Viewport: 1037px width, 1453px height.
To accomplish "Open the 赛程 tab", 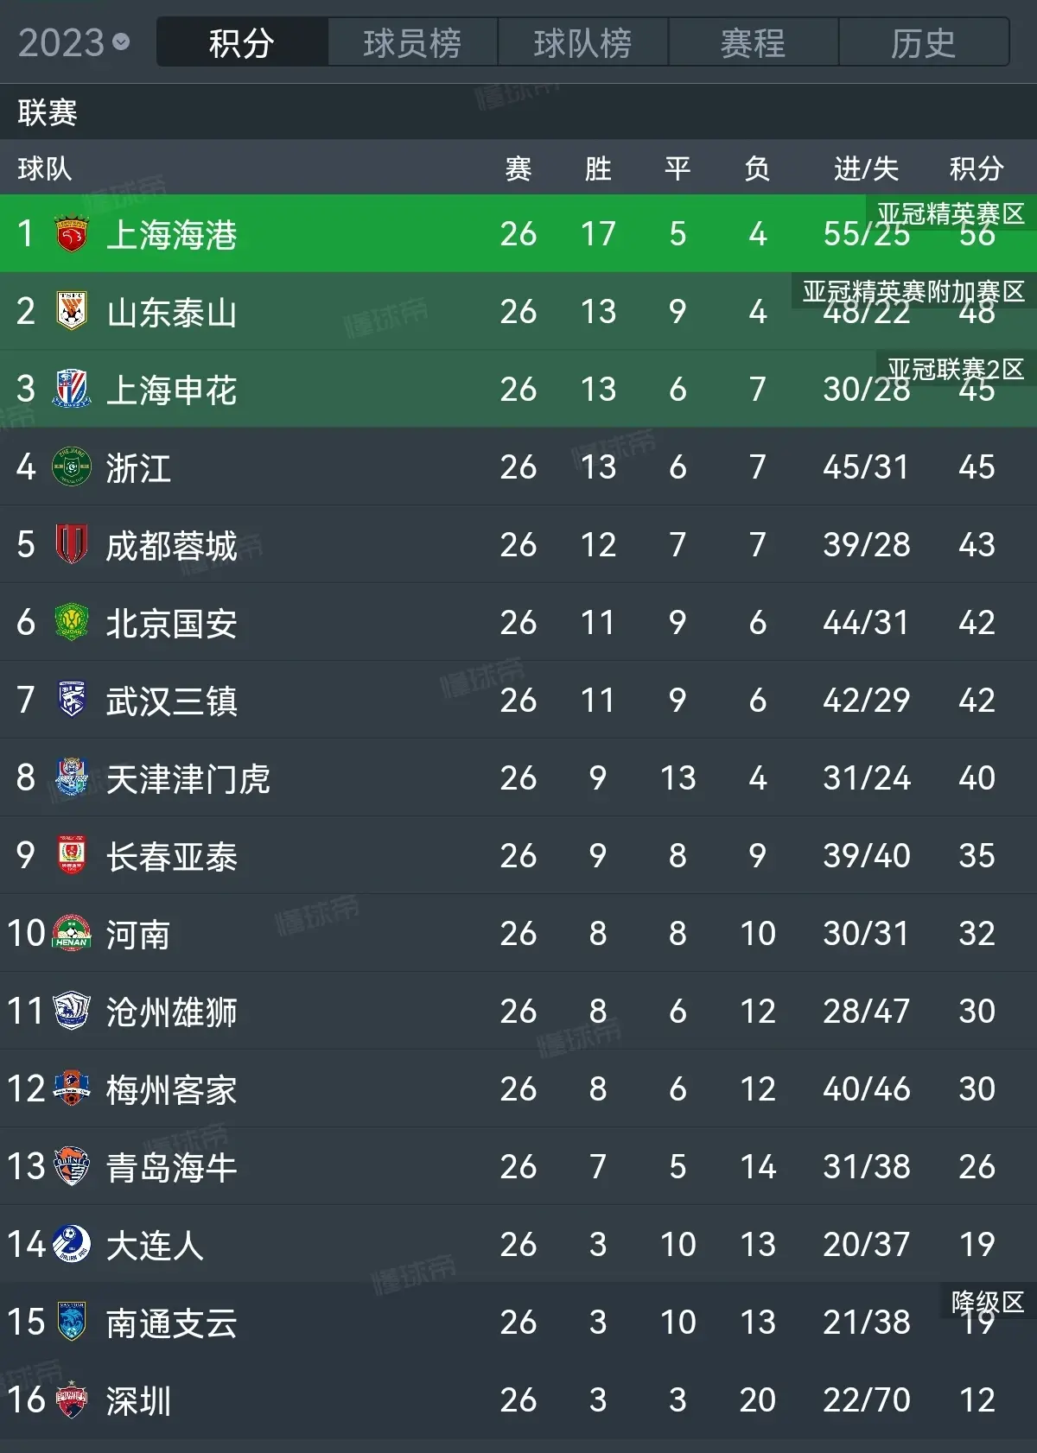I will click(x=753, y=42).
